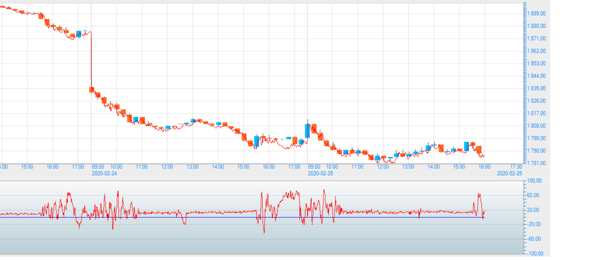The image size is (613, 260).
Task: Click the final oscillator spike near right edge
Action: (x=479, y=195)
